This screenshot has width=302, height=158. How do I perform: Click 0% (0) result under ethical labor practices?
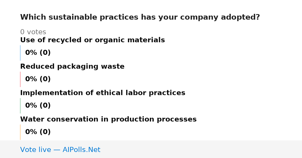(x=38, y=106)
